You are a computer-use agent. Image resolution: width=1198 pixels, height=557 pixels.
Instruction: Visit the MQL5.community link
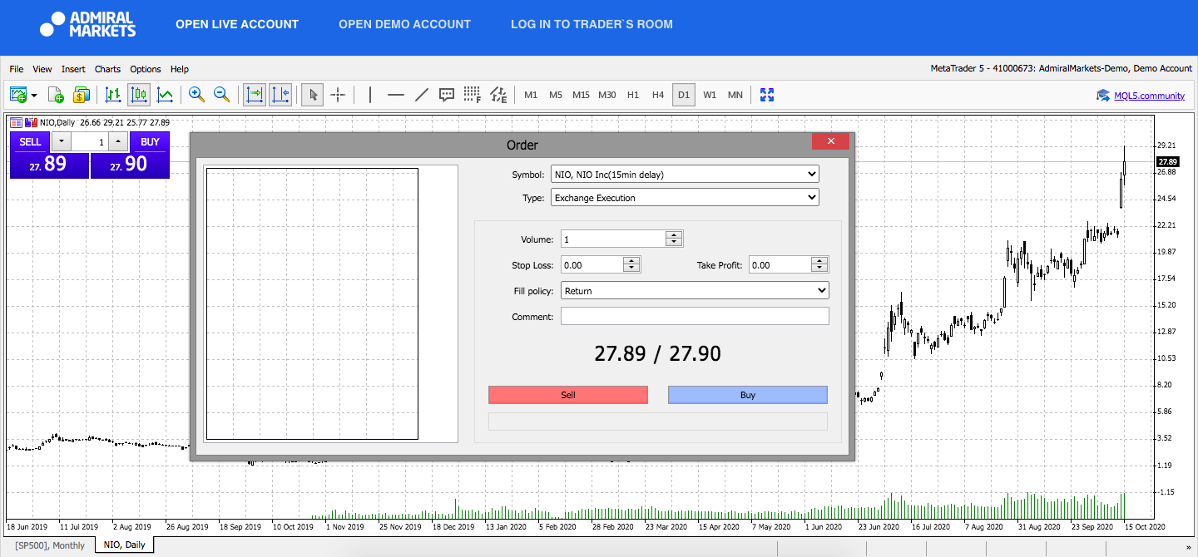[1149, 96]
